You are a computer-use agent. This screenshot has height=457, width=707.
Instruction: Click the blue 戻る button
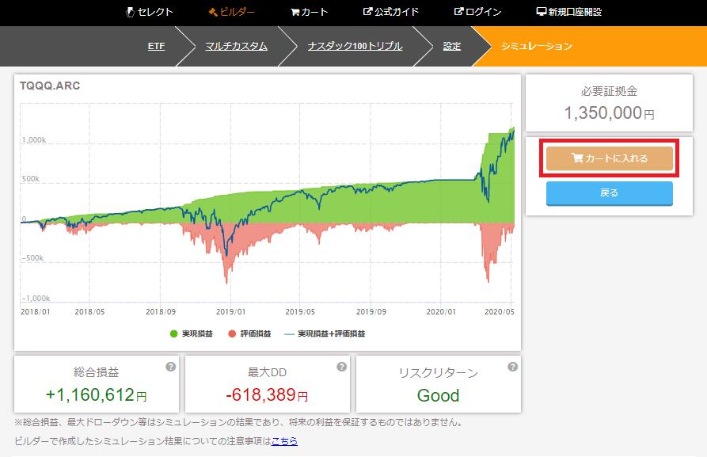click(609, 193)
